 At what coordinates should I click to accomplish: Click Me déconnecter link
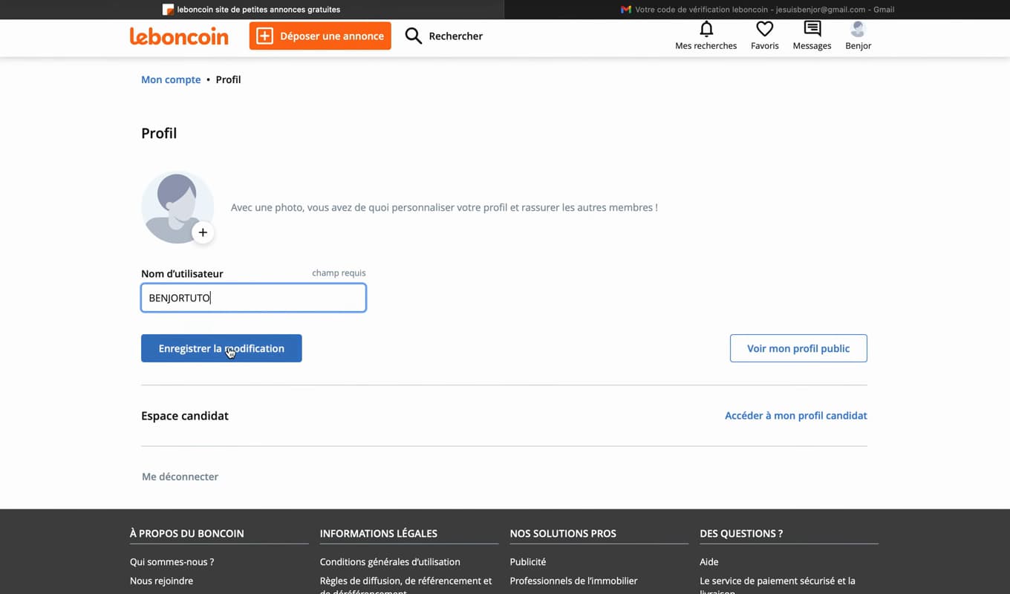point(180,477)
